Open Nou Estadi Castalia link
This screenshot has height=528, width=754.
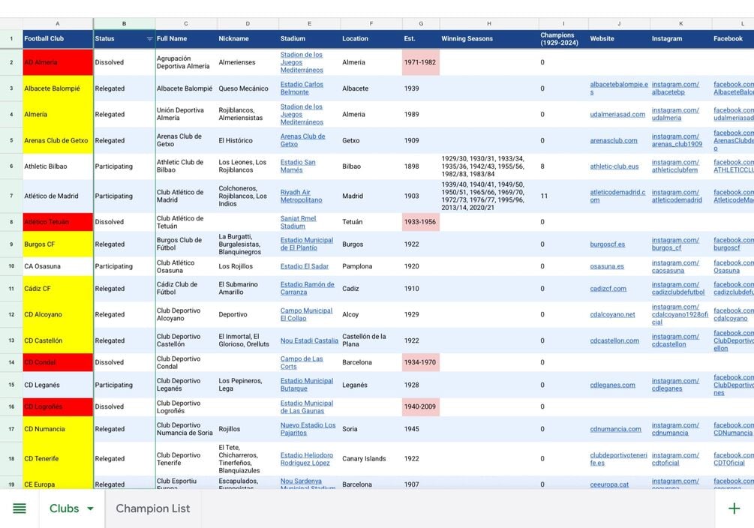pyautogui.click(x=309, y=340)
